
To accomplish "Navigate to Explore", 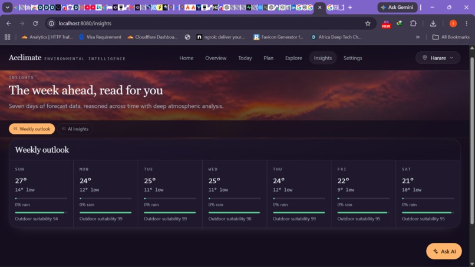I will (293, 58).
